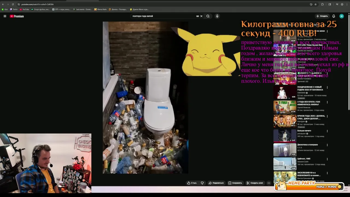Open ПОЗДРАВЛЕНИЕ С НОВЫМ ГОДОМ 2026 thumbnail
Screen dimensions: 350x197
[x=285, y=92]
